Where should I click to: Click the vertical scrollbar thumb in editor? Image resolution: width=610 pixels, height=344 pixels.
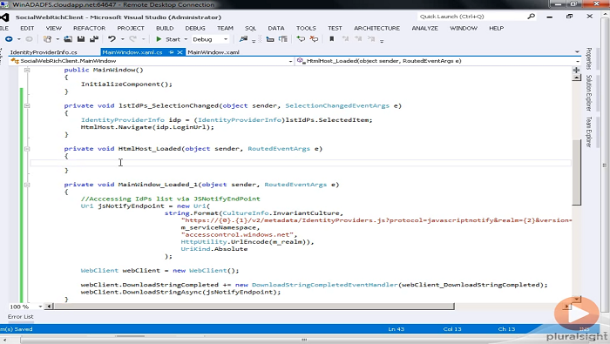(577, 172)
